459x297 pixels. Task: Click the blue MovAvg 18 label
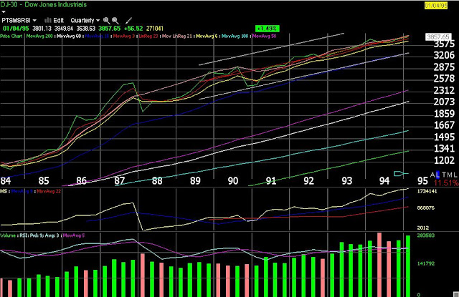click(97, 36)
